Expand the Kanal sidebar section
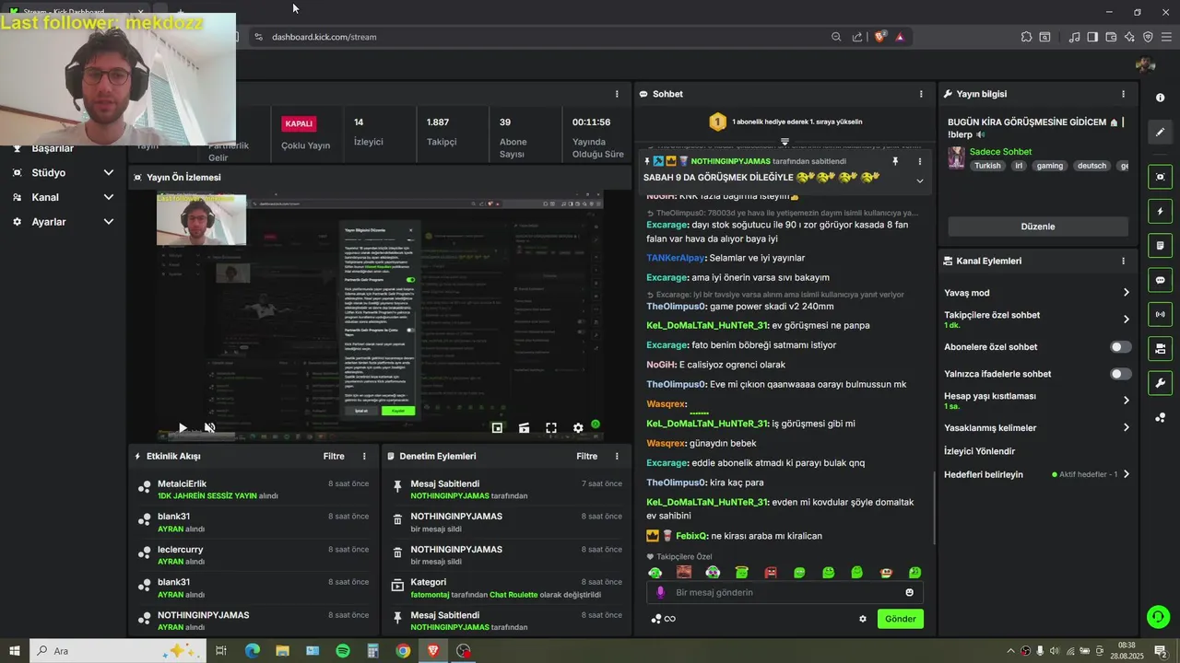 [x=108, y=197]
